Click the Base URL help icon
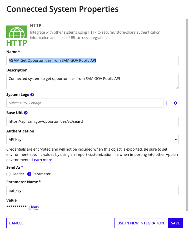This screenshot has width=189, height=231. [x=26, y=113]
